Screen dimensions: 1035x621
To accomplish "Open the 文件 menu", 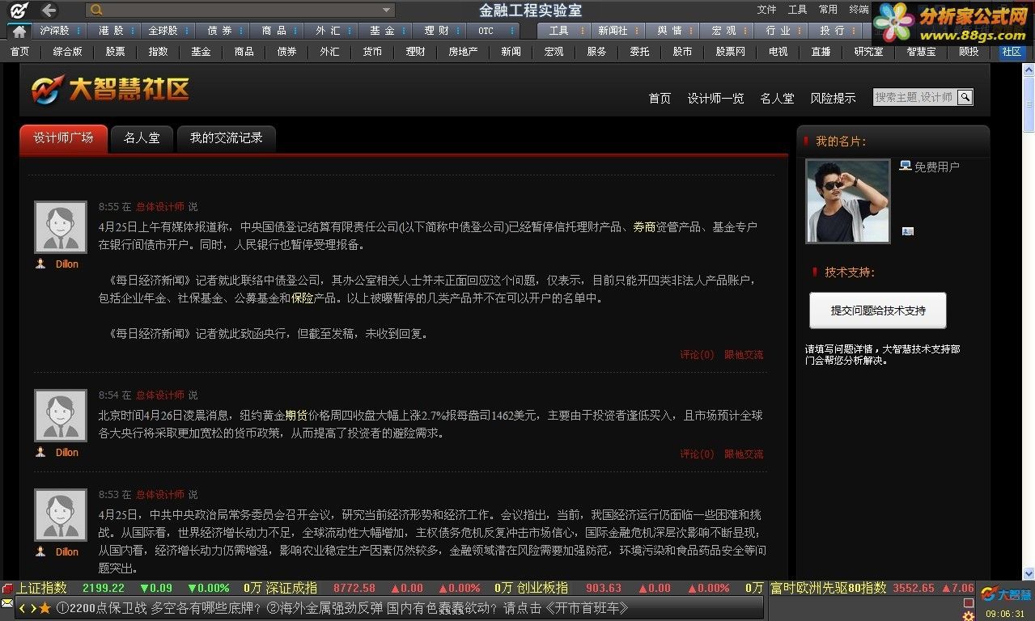I will (766, 10).
